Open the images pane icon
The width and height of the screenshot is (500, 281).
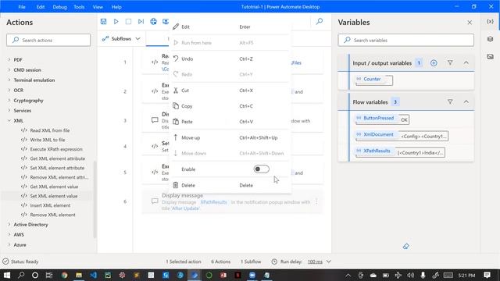click(x=490, y=57)
